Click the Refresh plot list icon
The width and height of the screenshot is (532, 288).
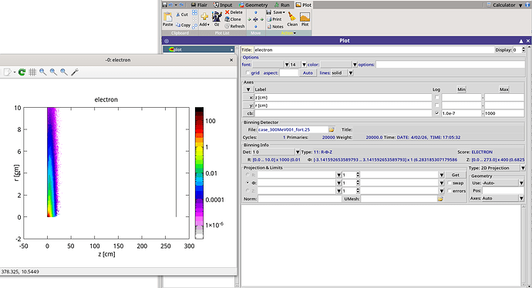(227, 26)
